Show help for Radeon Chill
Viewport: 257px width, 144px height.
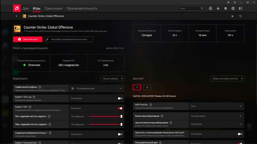pos(30,107)
